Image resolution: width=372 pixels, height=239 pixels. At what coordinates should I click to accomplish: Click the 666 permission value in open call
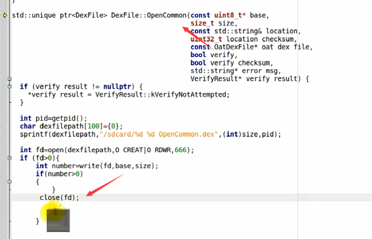click(180, 150)
